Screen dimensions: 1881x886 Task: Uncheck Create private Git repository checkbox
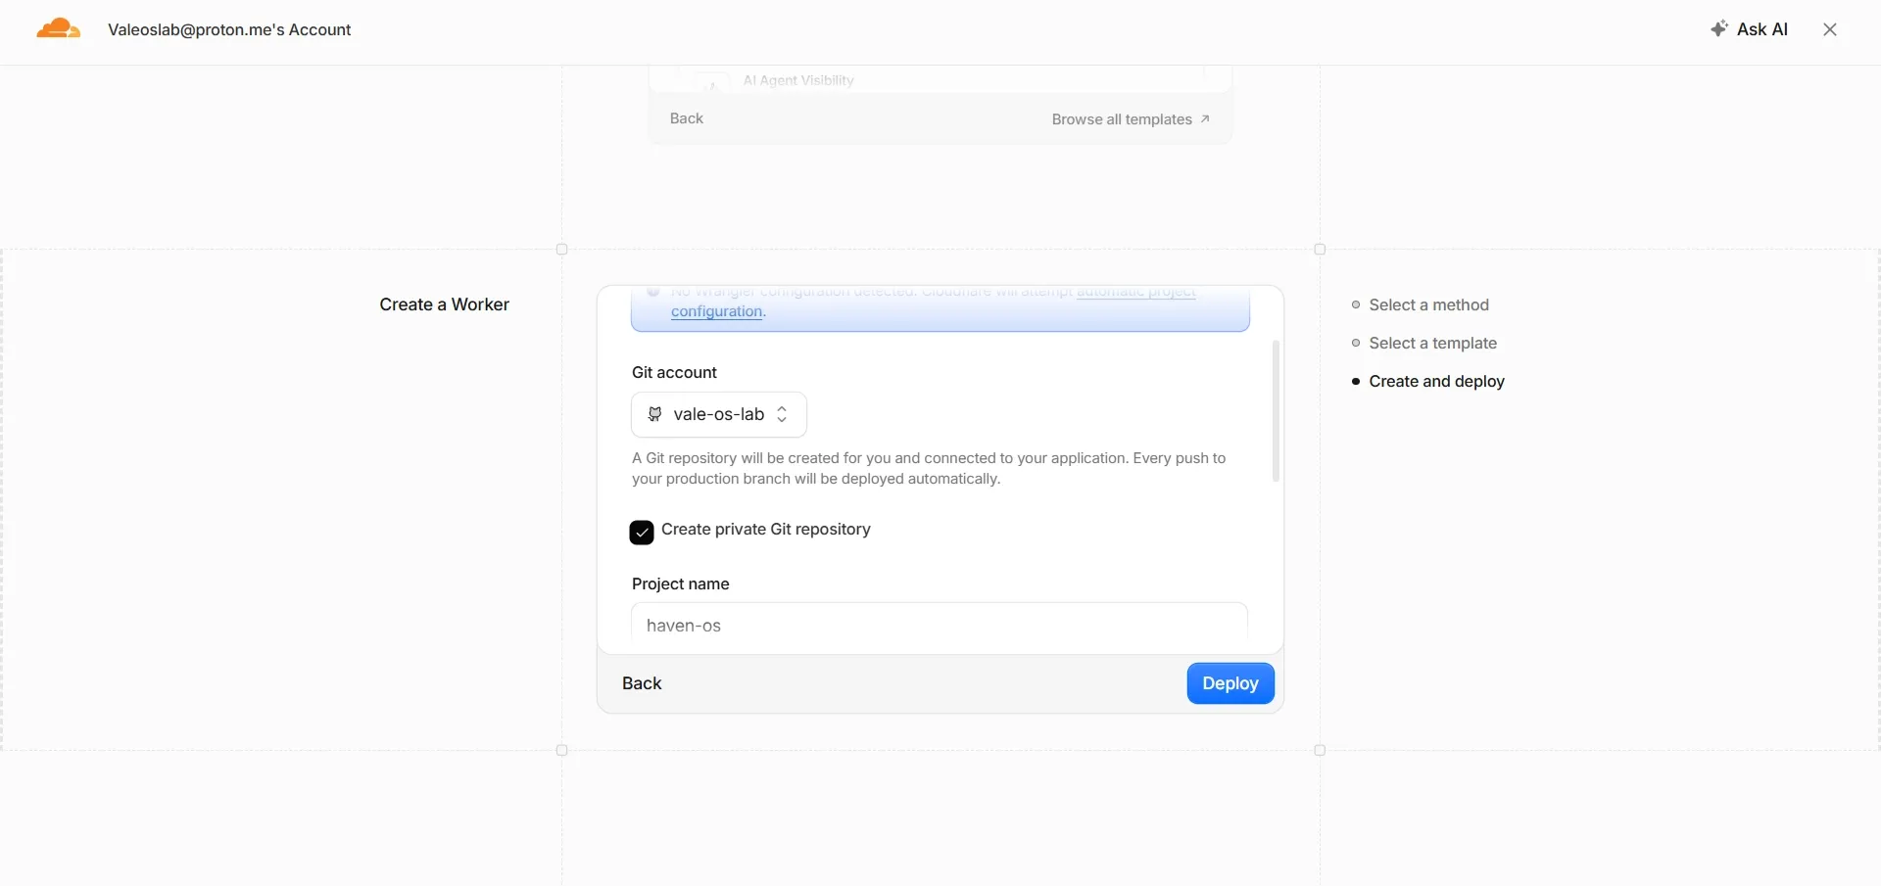(x=642, y=533)
